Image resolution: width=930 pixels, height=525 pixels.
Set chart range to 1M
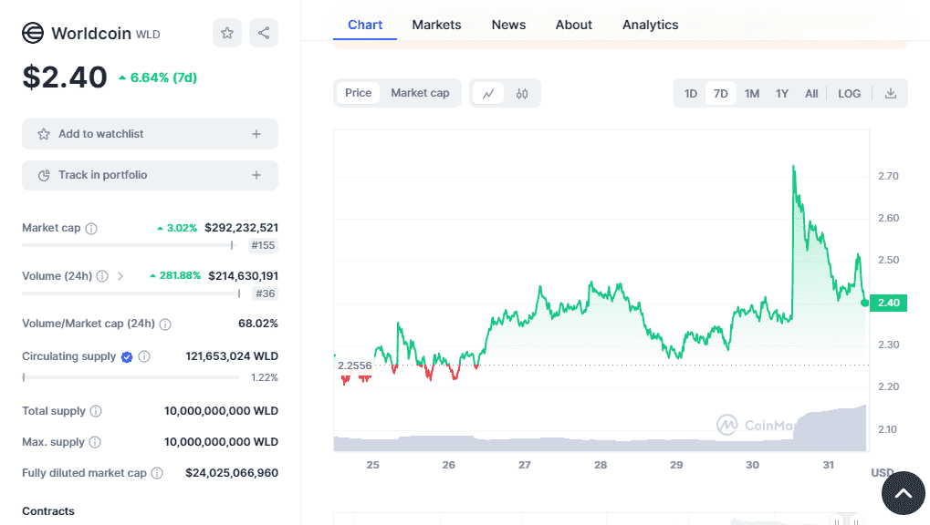752,94
